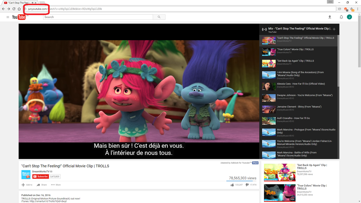Select "I Am Moana (Song of the Ancestors)" in Mix
The image size is (361, 203).
coord(298,75)
